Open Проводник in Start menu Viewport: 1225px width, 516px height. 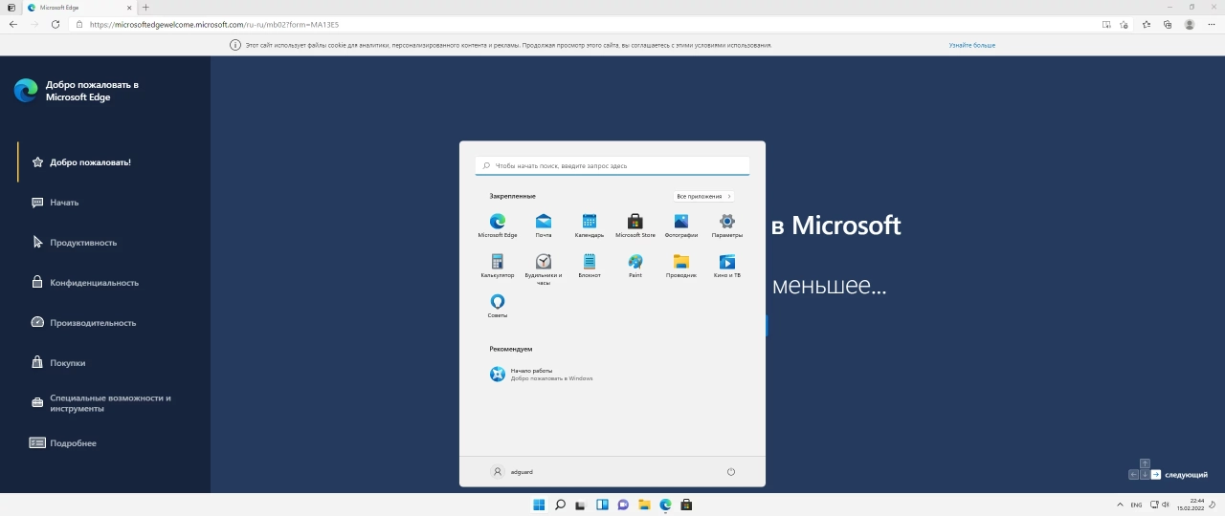[681, 266]
